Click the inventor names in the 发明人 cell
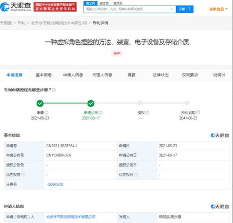The image size is (233, 223). pyautogui.click(x=170, y=217)
